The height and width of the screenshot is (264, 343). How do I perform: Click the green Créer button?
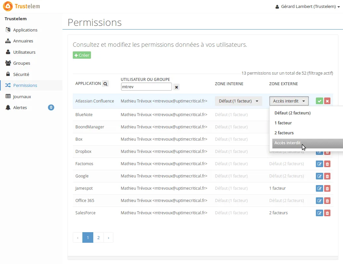point(82,55)
